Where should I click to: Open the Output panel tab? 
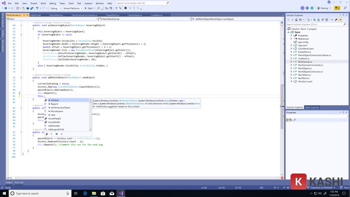click(x=9, y=182)
